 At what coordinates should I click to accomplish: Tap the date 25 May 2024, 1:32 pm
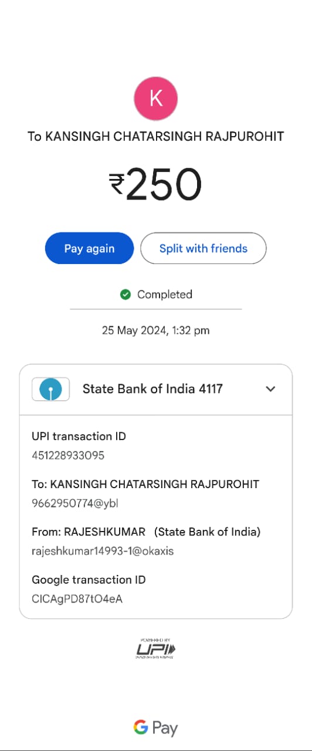156,330
